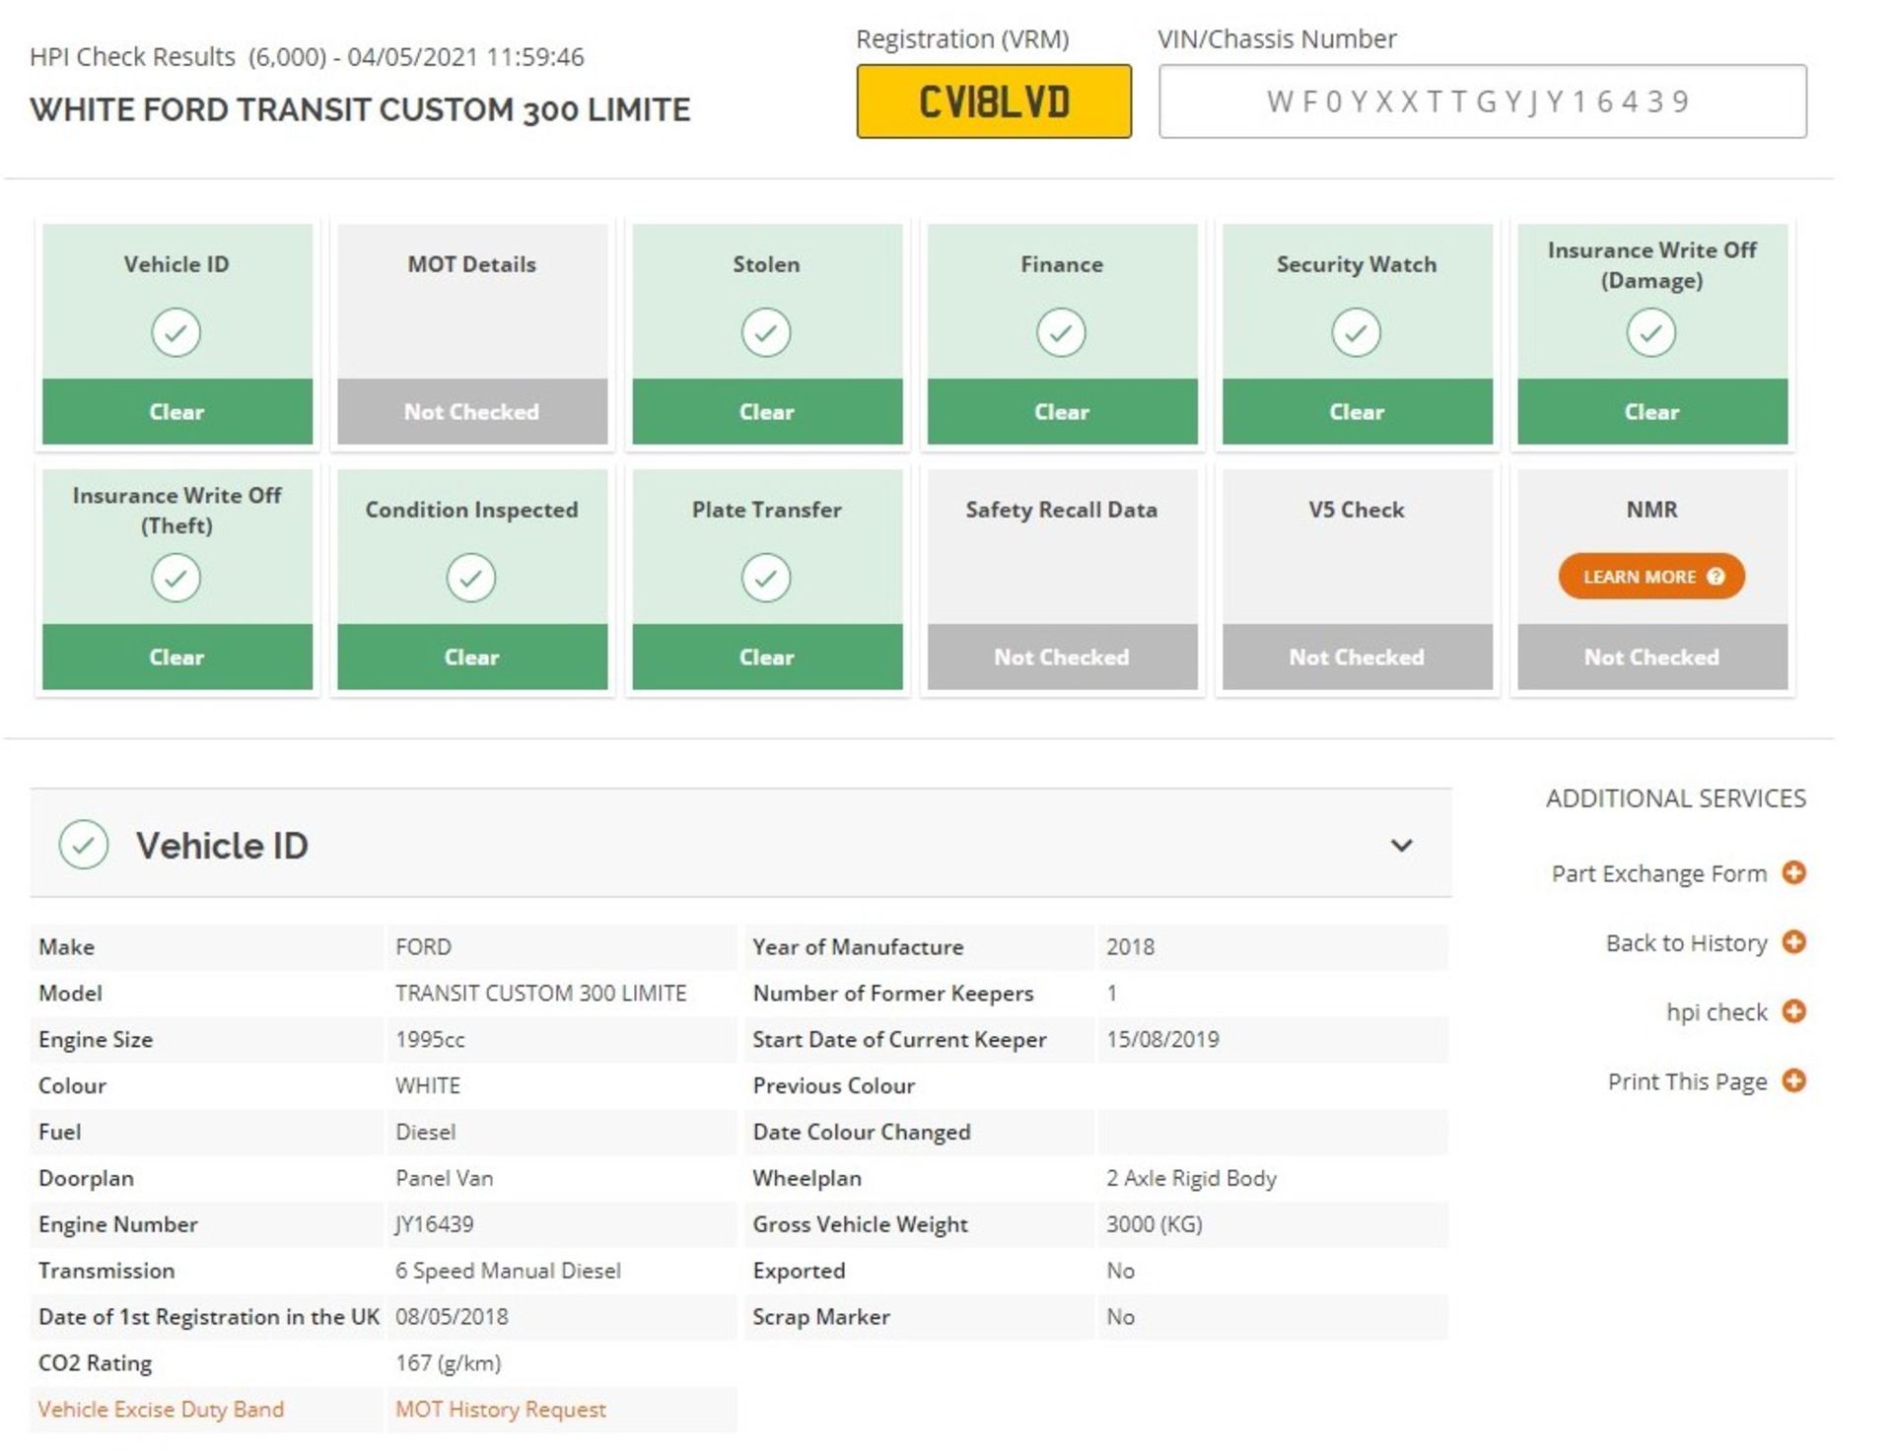This screenshot has width=1893, height=1456.
Task: Select the 15/08/2019 current keeper date
Action: tap(1162, 1039)
